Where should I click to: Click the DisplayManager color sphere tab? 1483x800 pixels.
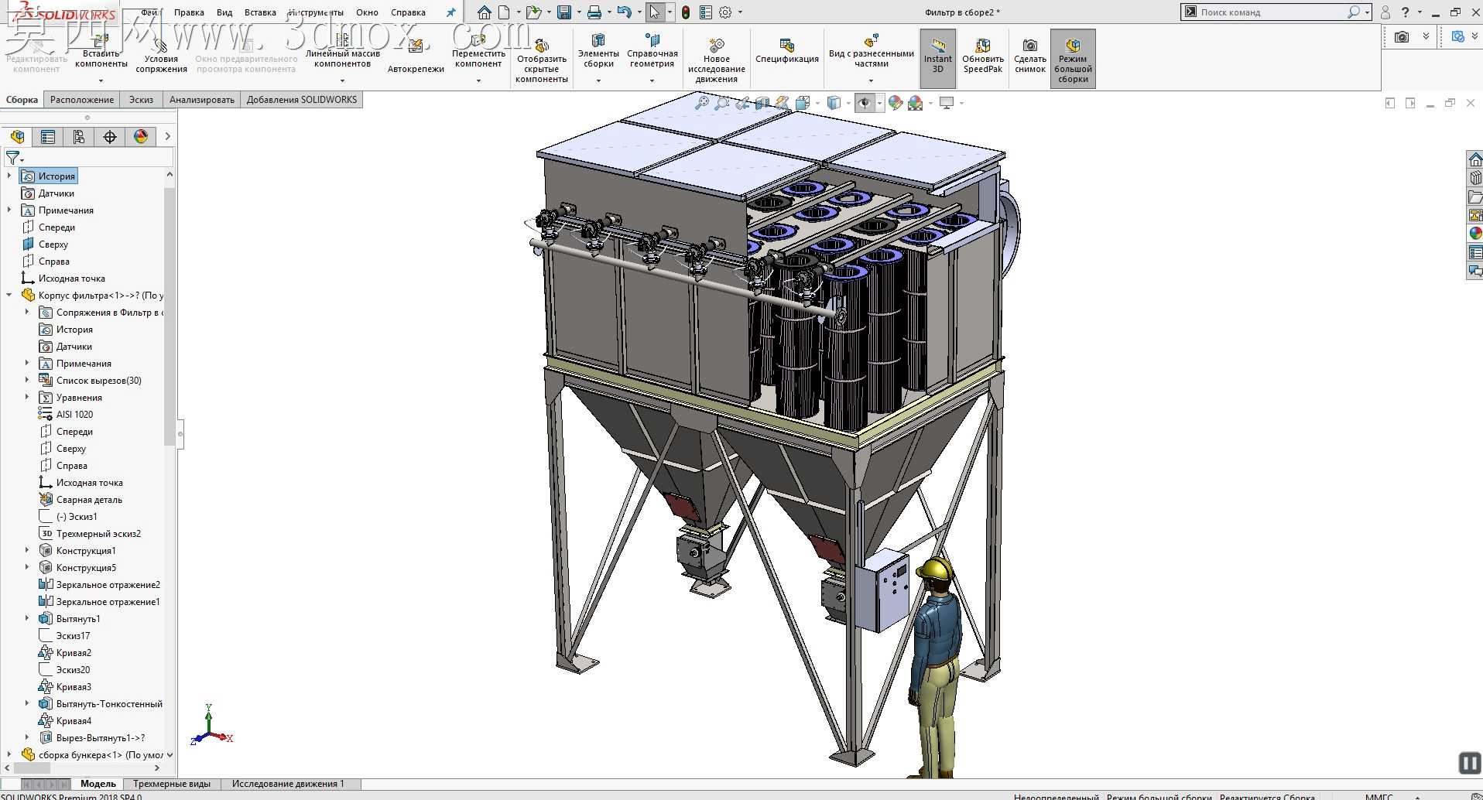coord(141,137)
